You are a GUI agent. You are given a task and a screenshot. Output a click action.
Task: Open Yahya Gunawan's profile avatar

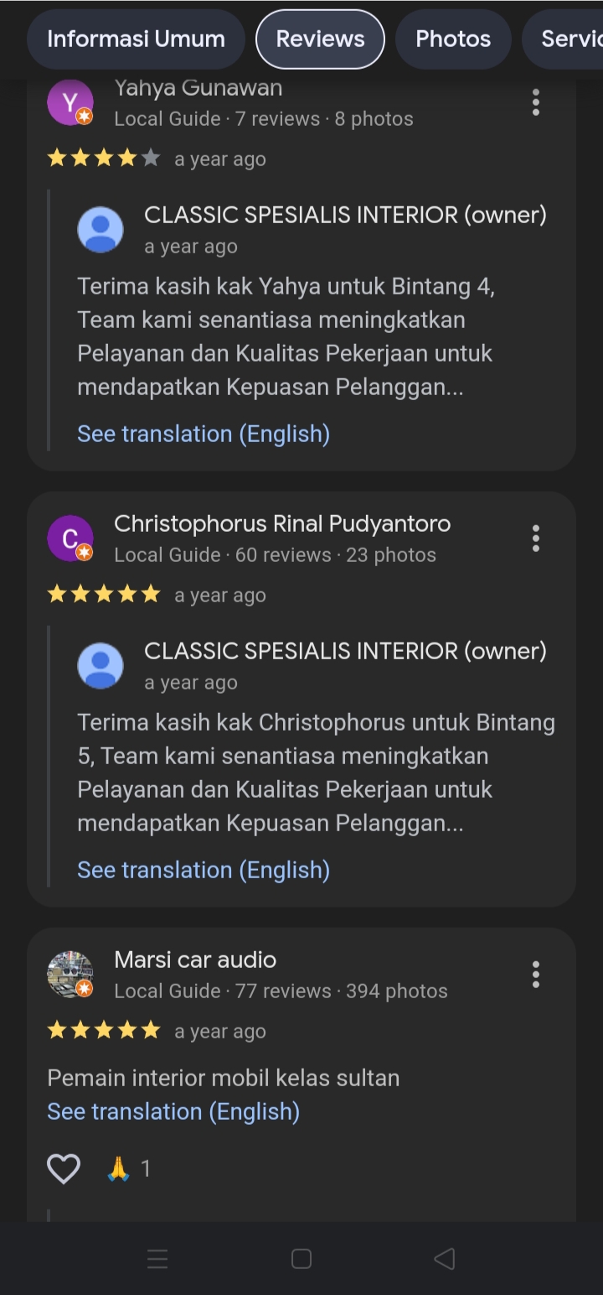(70, 103)
